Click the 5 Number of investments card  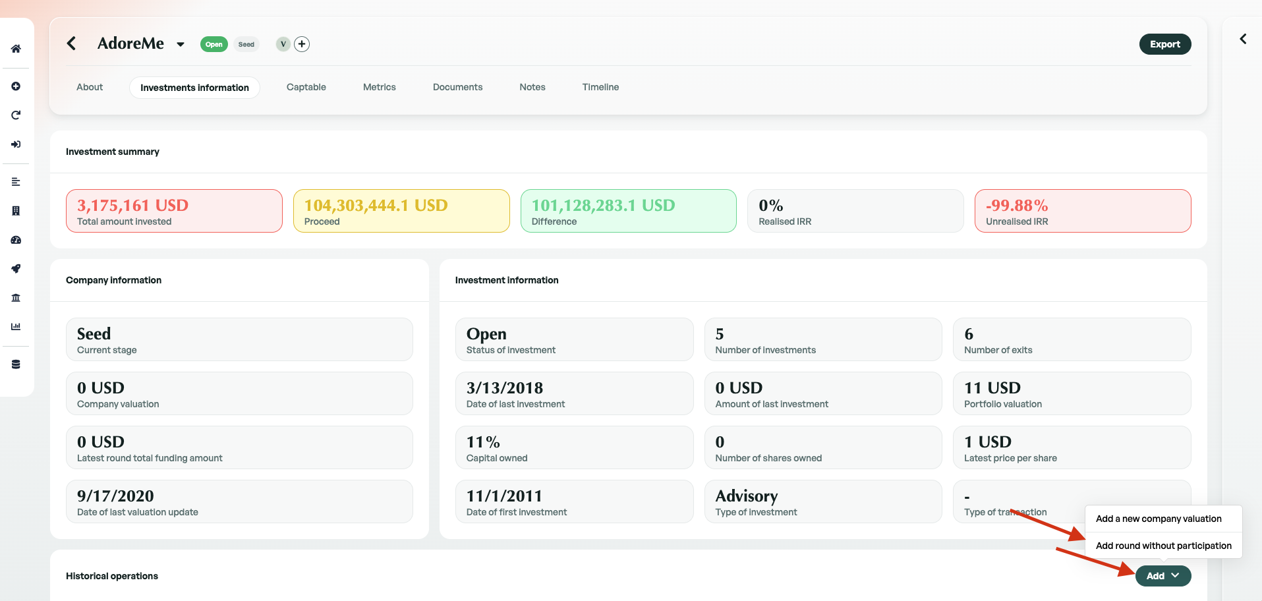tap(823, 339)
